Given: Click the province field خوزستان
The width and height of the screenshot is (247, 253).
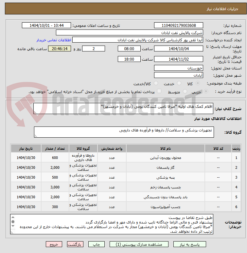Looking at the screenshot, I should click(179, 68).
